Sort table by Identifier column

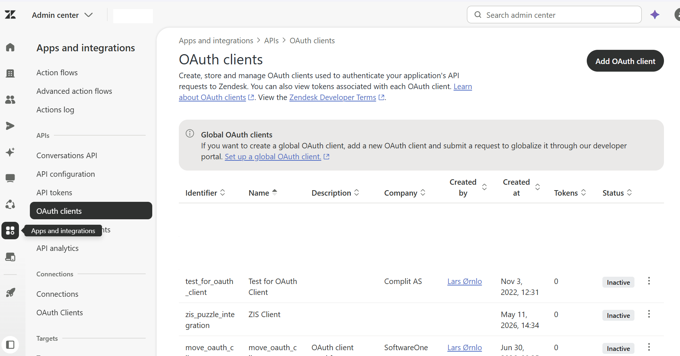point(205,193)
